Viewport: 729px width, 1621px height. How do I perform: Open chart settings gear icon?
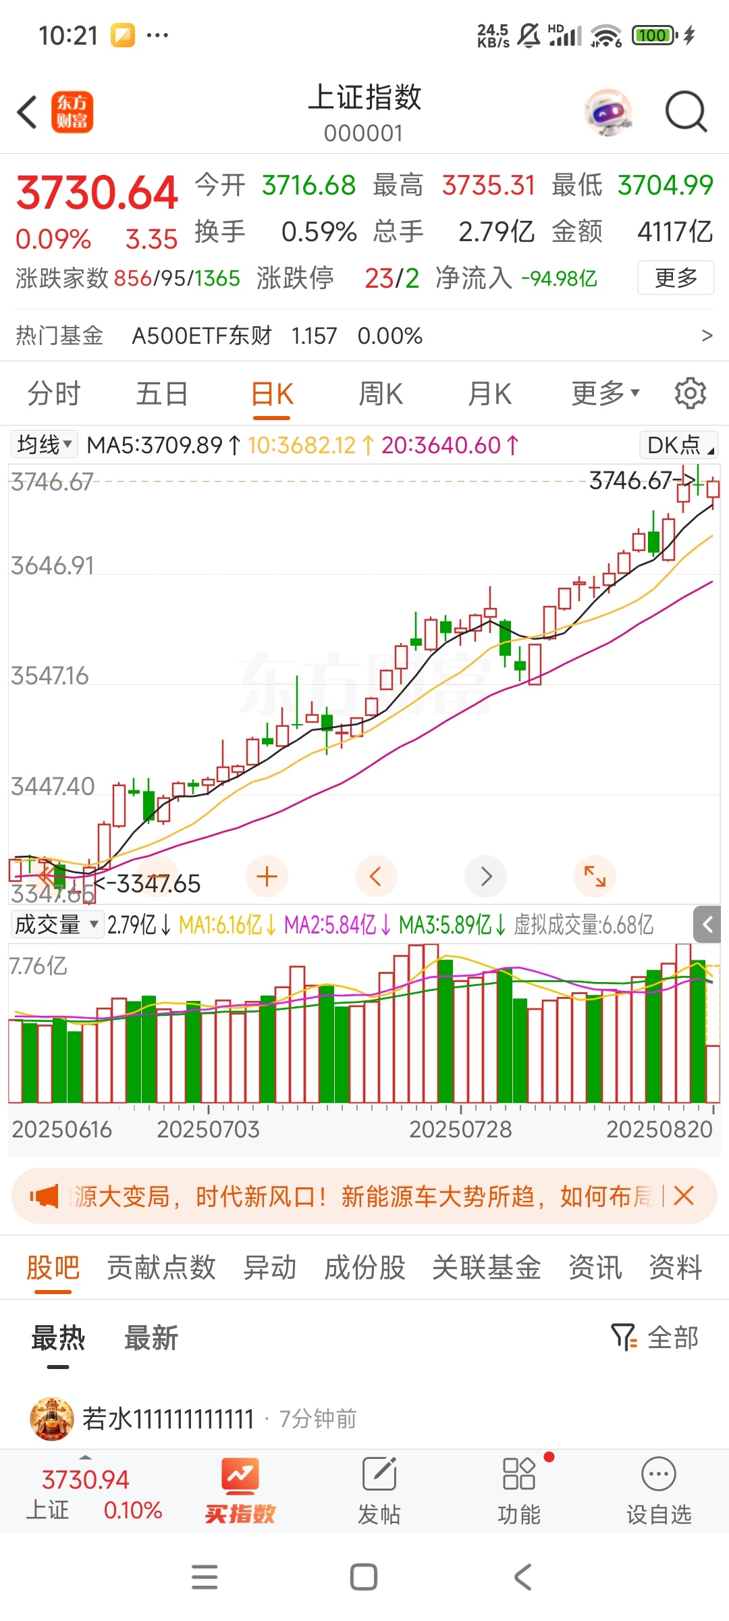[690, 393]
